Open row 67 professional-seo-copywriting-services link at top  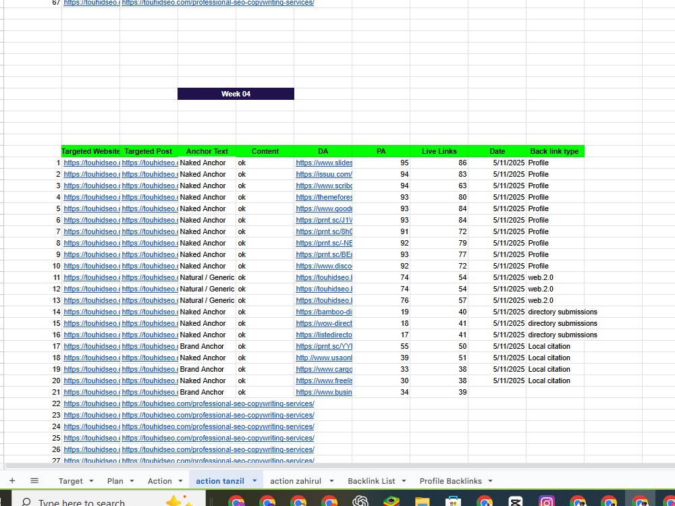pyautogui.click(x=218, y=3)
